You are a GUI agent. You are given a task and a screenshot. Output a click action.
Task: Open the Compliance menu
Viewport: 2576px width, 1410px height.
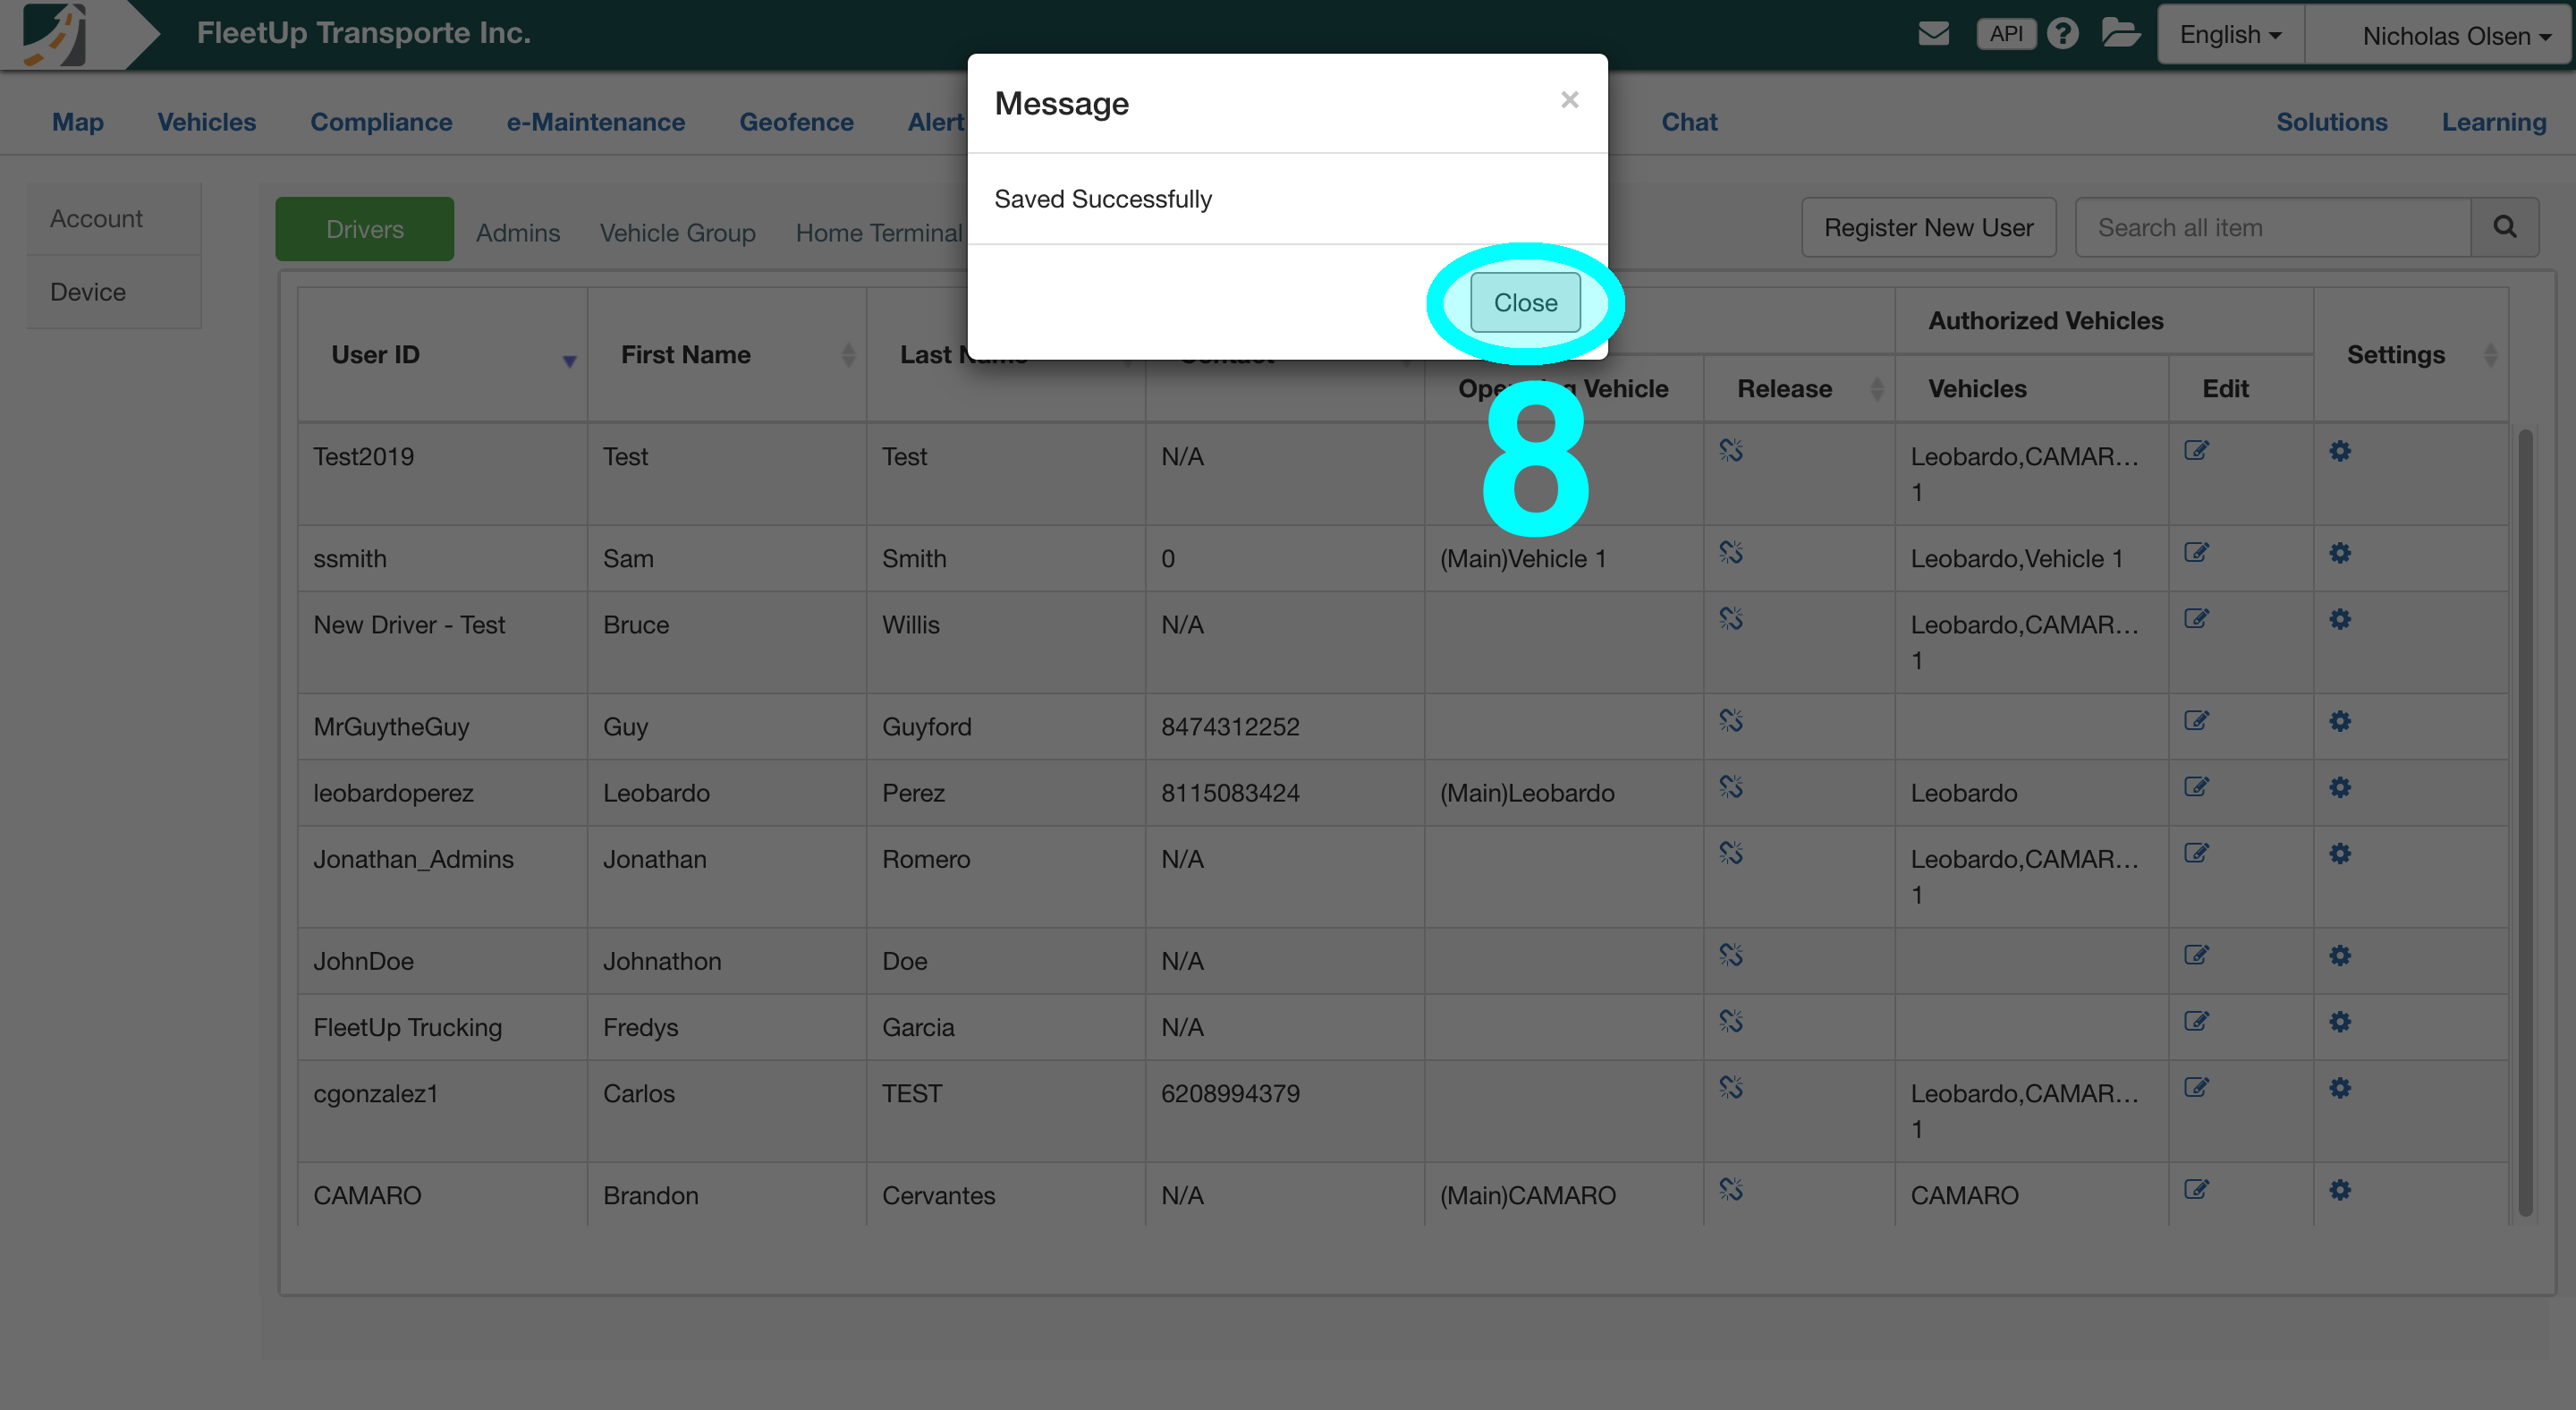(381, 122)
